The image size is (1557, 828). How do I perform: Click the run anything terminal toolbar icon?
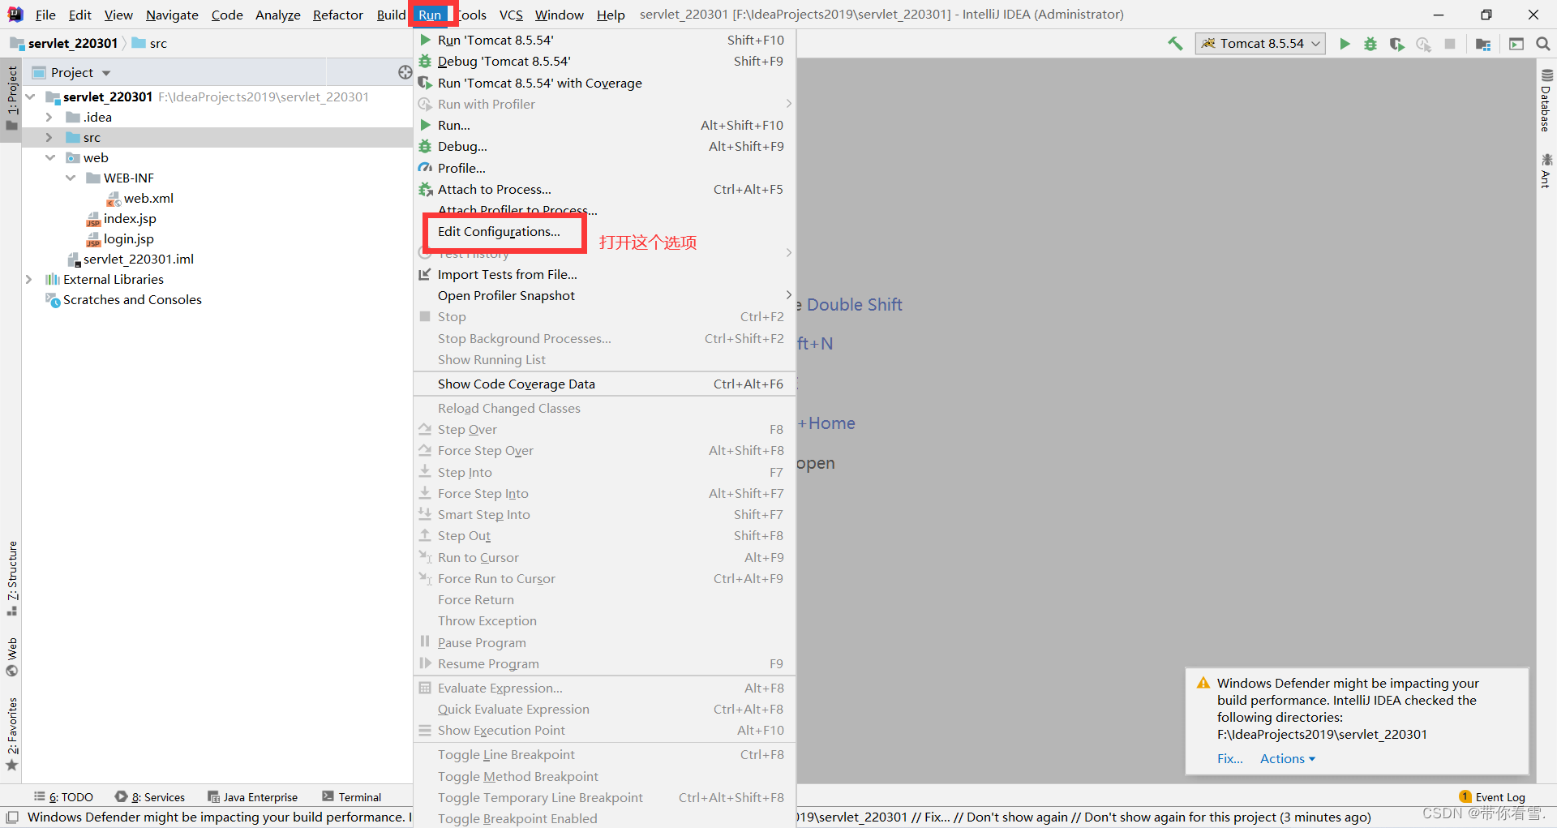pyautogui.click(x=1516, y=44)
